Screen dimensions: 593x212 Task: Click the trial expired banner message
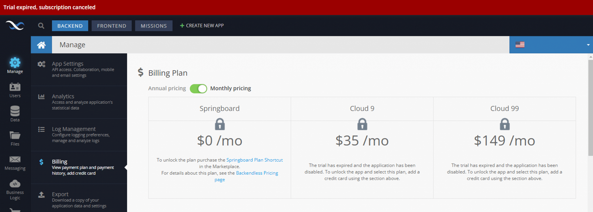[50, 7]
